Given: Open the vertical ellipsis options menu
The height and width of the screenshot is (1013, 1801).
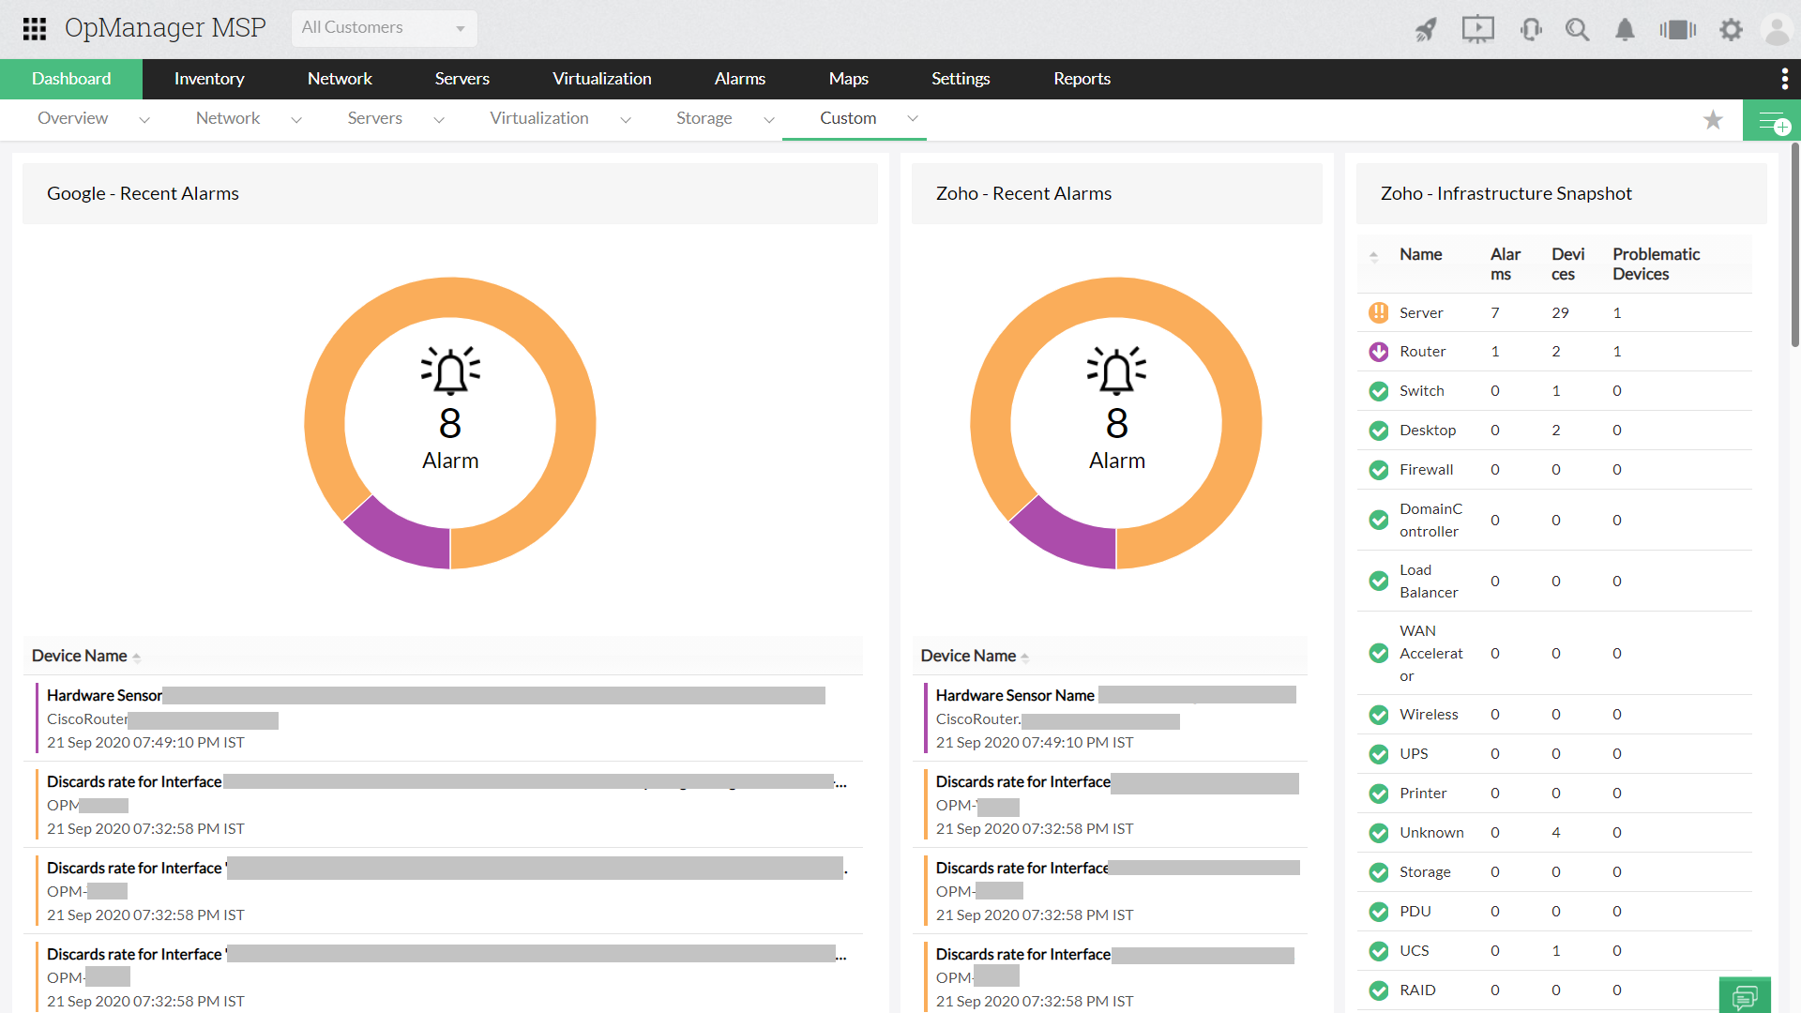Looking at the screenshot, I should [1785, 79].
